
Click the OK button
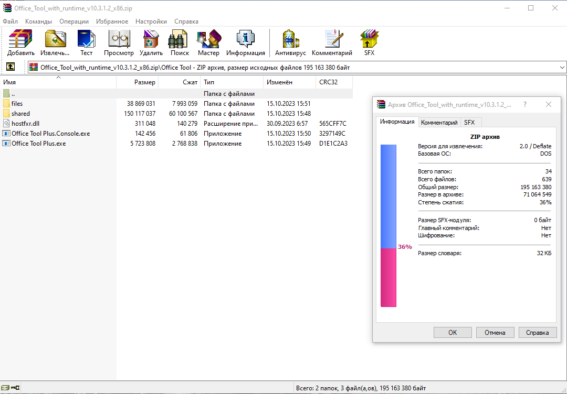click(x=453, y=332)
